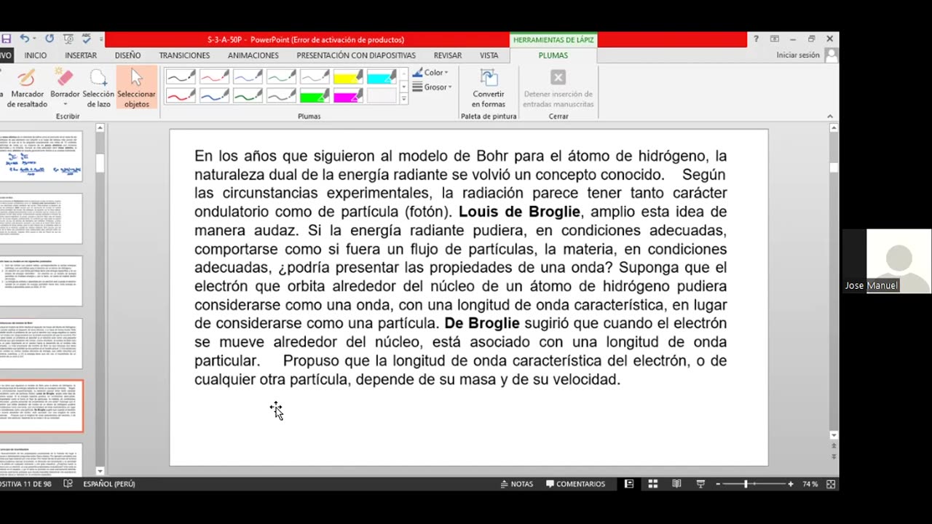Click the slide editor scrollbar up arrow
This screenshot has height=524, width=932.
(x=834, y=129)
